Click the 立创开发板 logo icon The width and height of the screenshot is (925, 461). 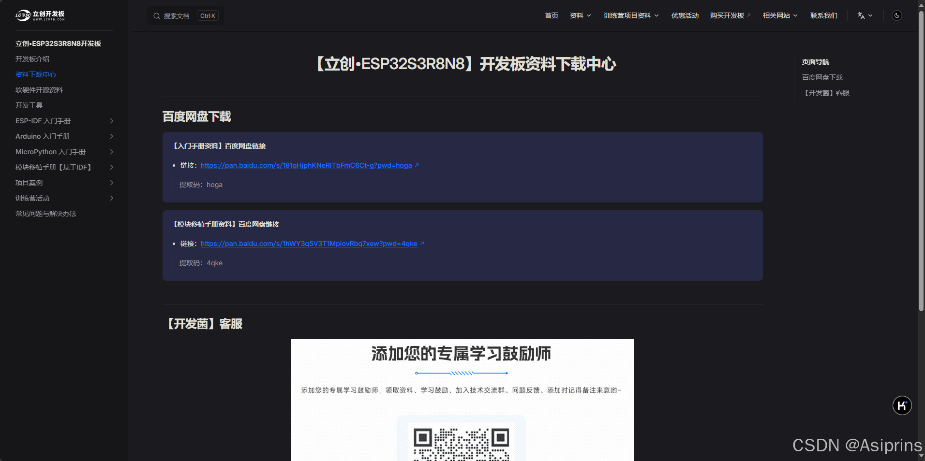pyautogui.click(x=22, y=15)
